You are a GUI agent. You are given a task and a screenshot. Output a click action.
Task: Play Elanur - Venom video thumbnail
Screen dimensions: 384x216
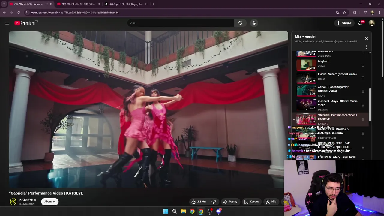tap(306, 78)
